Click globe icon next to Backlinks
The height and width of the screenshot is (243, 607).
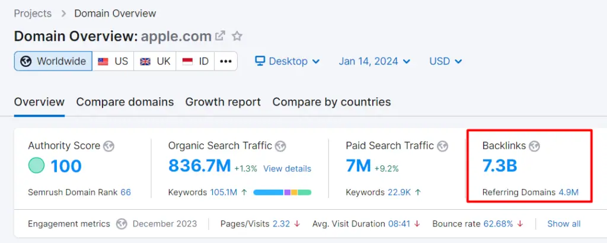(535, 146)
